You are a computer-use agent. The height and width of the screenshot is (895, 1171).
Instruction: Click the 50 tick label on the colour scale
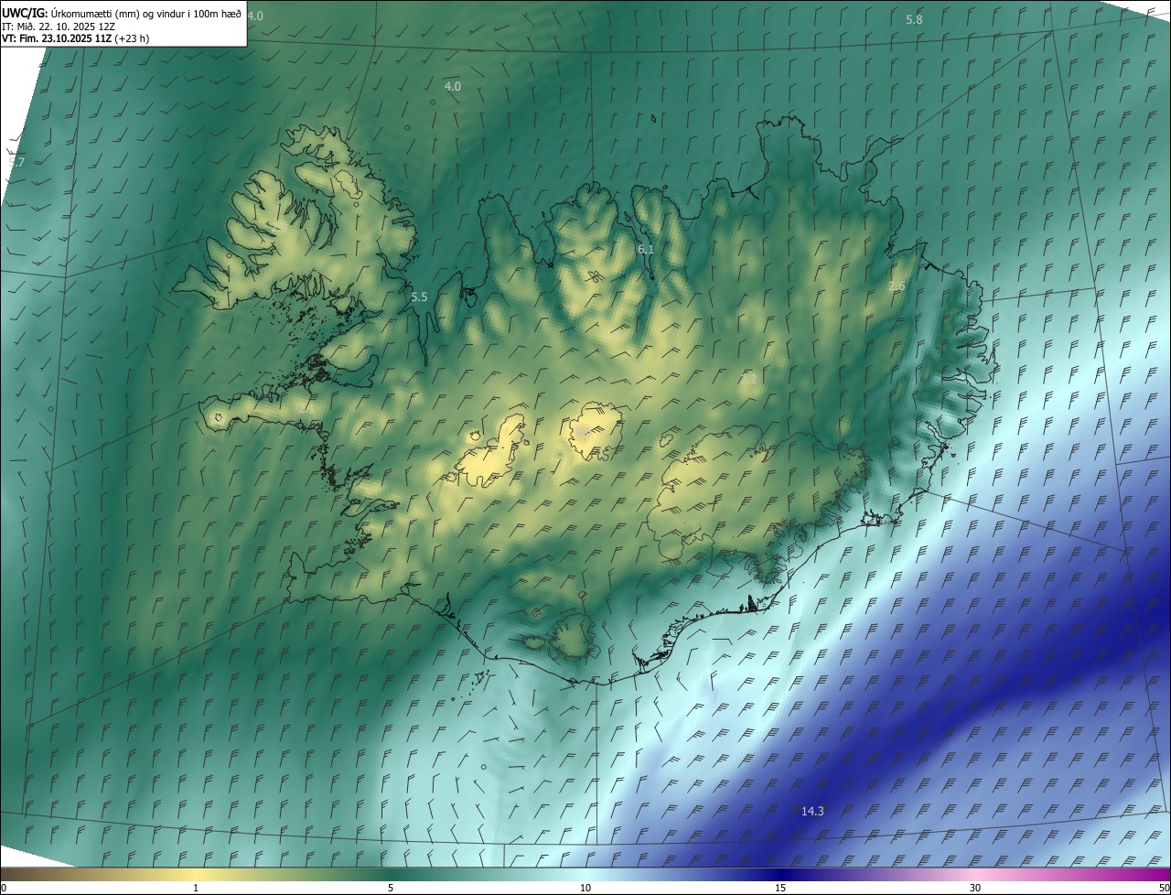coord(1164,888)
